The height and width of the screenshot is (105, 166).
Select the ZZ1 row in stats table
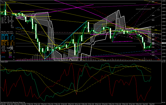[x=7, y=18]
